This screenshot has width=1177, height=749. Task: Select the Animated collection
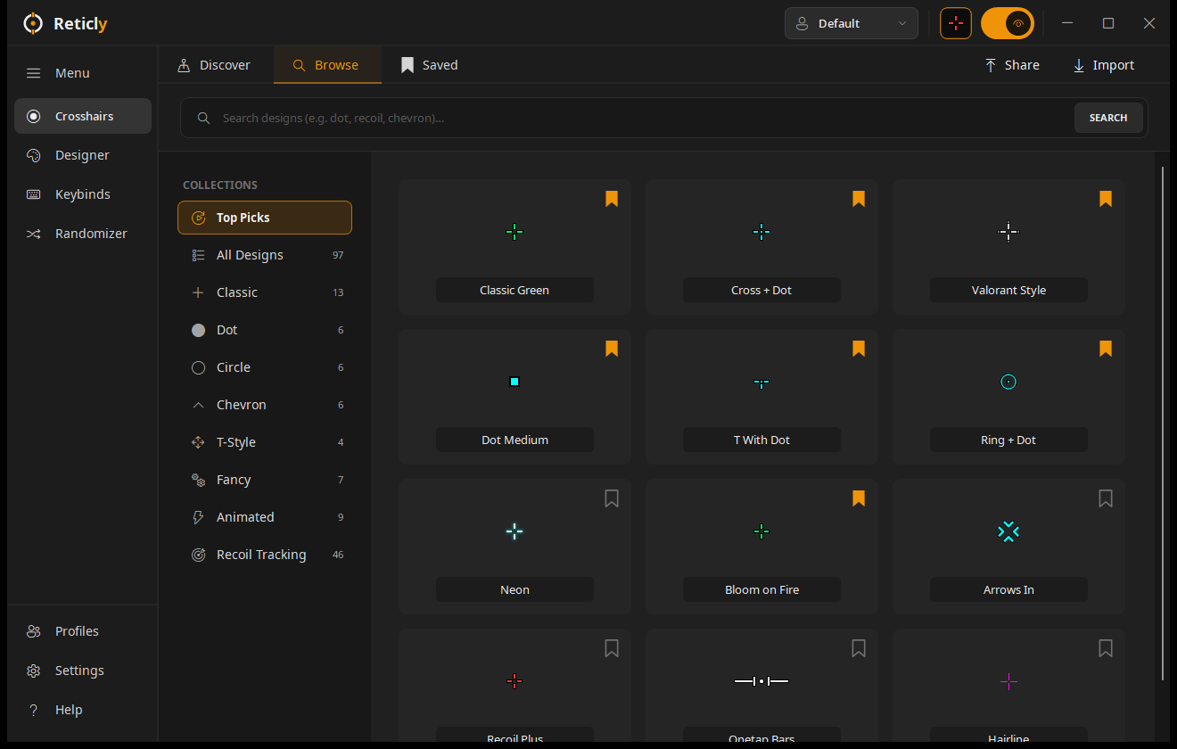265,517
